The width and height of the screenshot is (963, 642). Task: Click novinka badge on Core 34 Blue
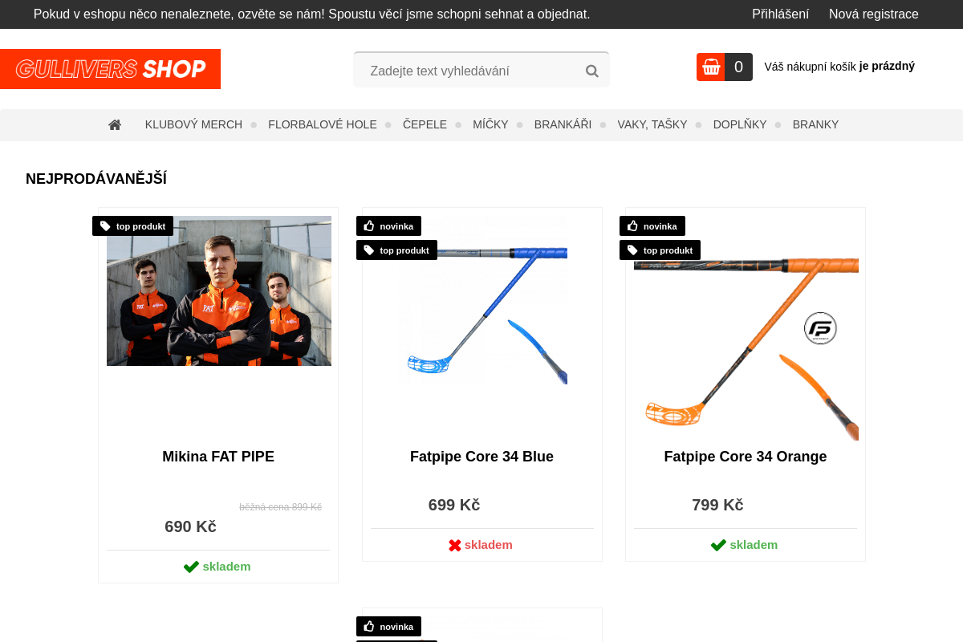click(388, 226)
